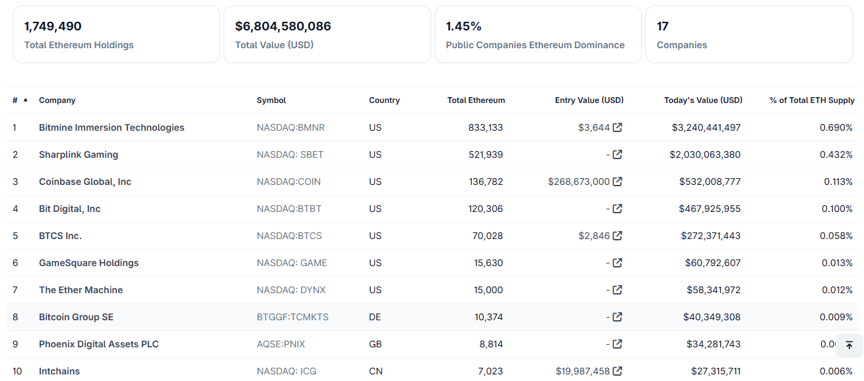Select the Total Ethereum Holdings card
Screen dimensions: 864x381
tap(116, 34)
